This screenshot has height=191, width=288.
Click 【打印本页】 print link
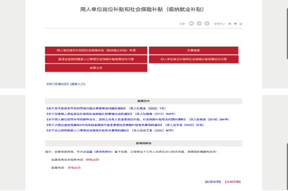(x=213, y=182)
